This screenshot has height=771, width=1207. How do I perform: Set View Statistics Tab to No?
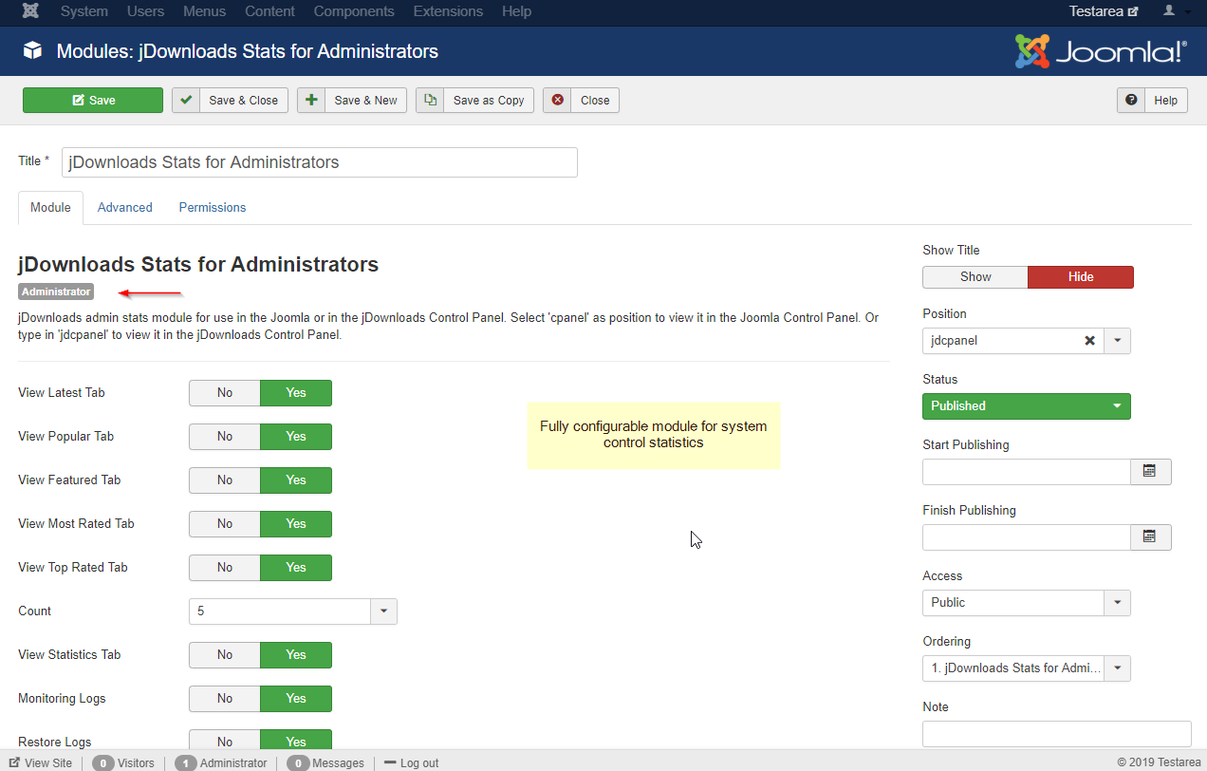tap(225, 655)
